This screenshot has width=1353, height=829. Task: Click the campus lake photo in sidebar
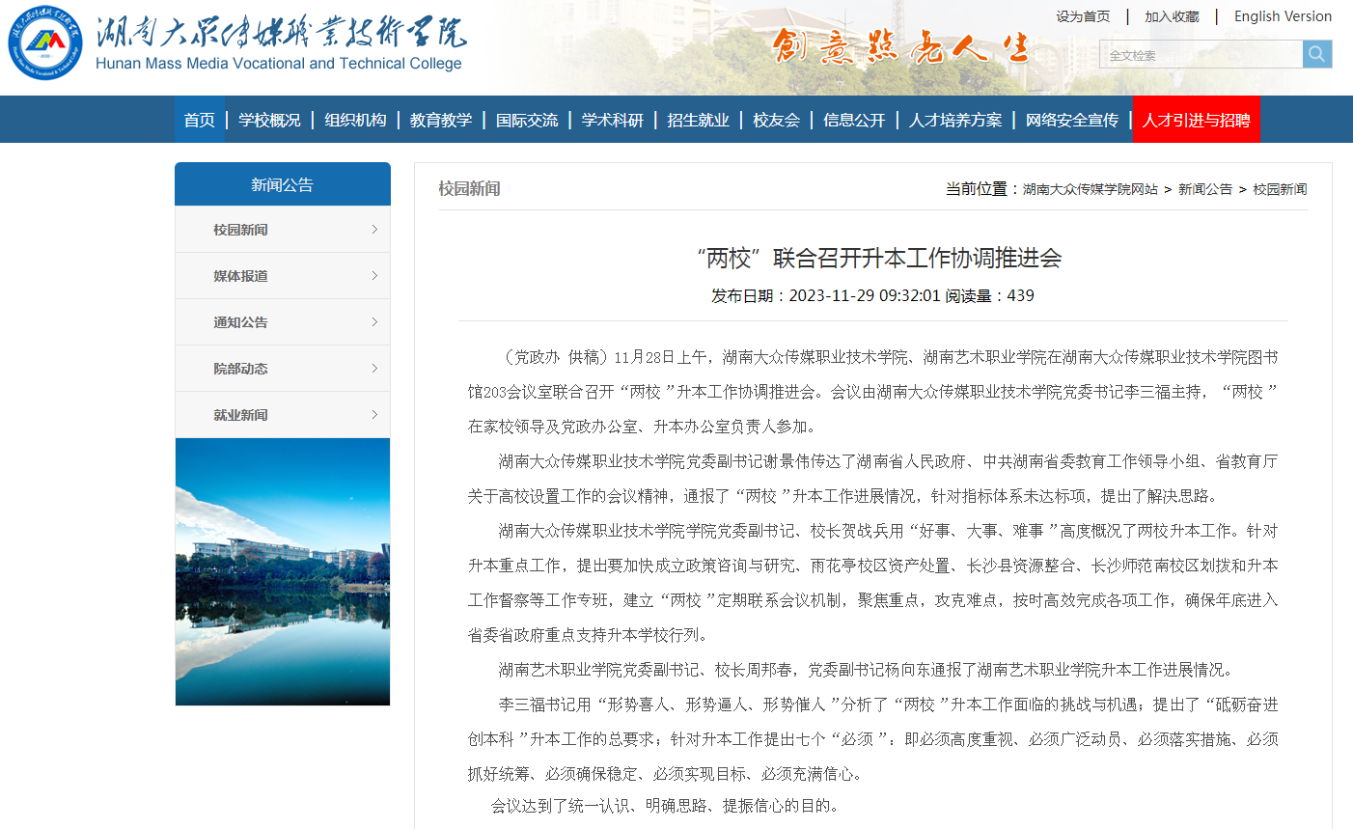282,572
